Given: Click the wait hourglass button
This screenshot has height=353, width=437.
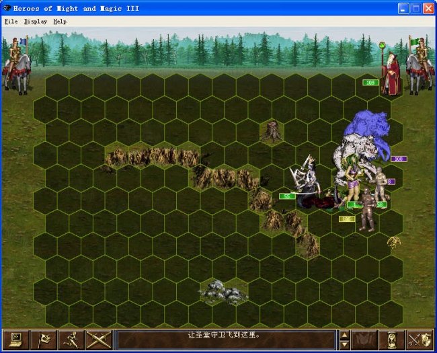Looking at the screenshot, I should (x=392, y=340).
